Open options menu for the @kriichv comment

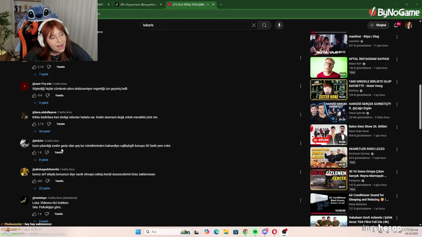pos(300,143)
